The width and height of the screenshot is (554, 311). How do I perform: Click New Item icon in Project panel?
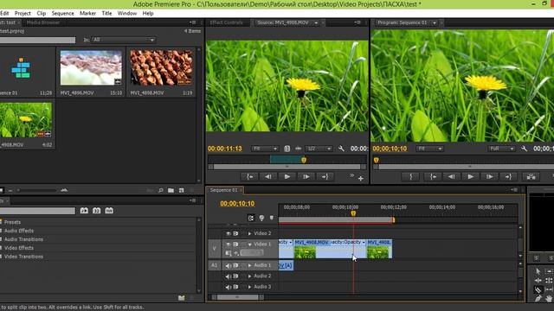pos(181,190)
